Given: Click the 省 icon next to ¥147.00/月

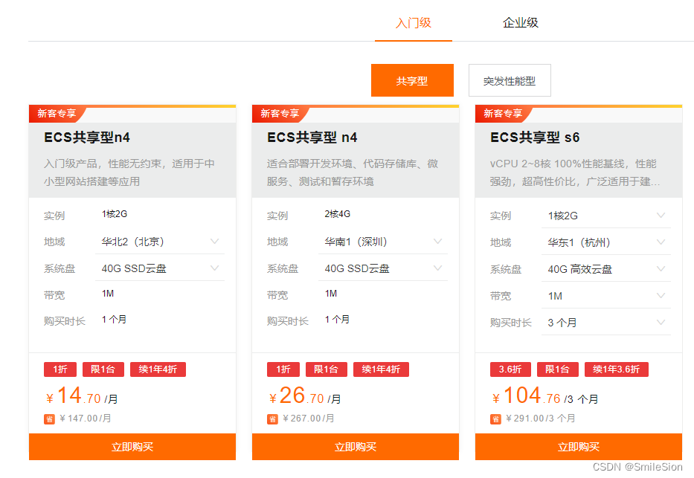Looking at the screenshot, I should coord(49,419).
